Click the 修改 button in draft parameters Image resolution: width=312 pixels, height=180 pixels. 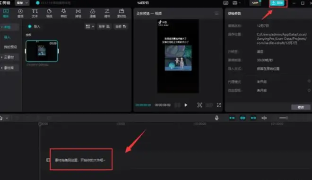301,107
